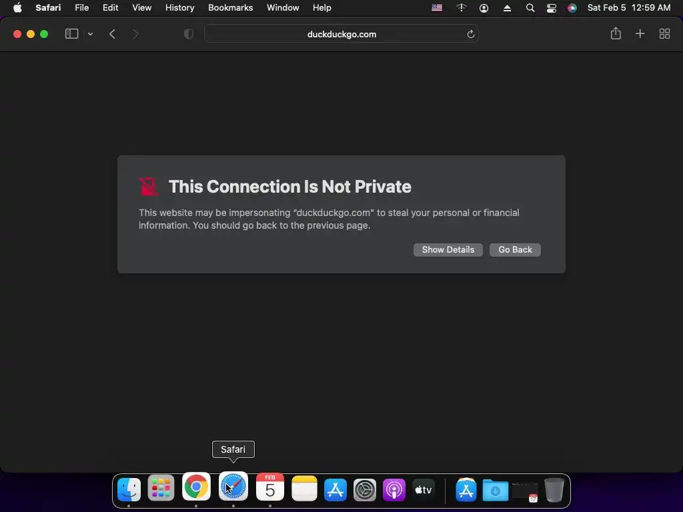Image resolution: width=683 pixels, height=512 pixels.
Task: Enter full screen with green button
Action: tap(44, 34)
